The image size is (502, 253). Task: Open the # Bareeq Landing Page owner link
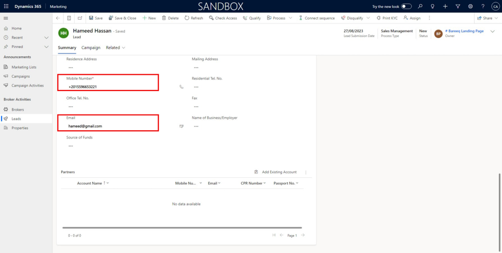[464, 31]
